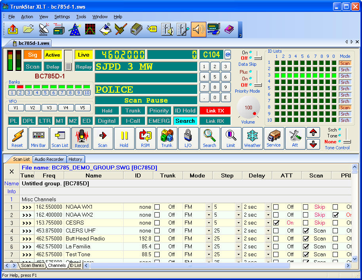Switch to the History tab
Viewport: 362px width, 280px height.
coord(75,159)
